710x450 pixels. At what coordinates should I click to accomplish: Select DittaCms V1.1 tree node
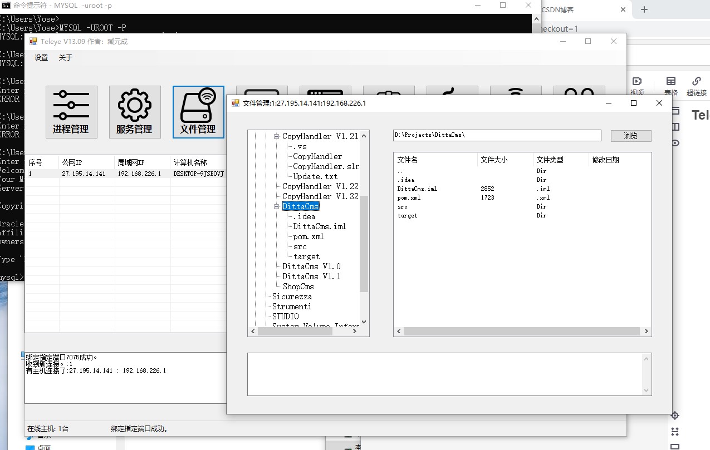point(311,276)
